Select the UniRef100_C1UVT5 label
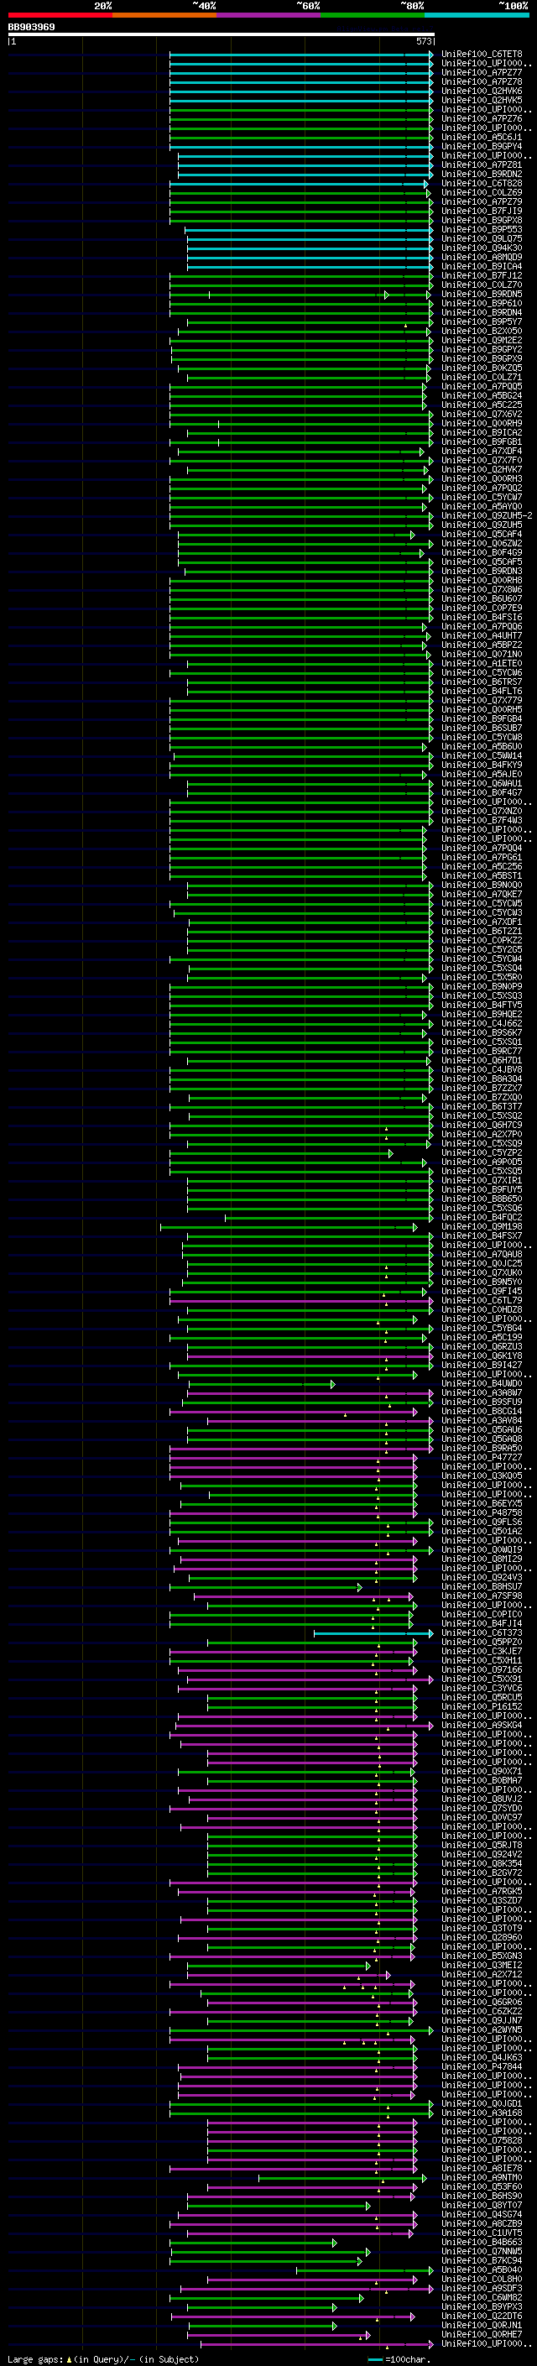This screenshot has height=2366, width=537. pyautogui.click(x=482, y=2233)
